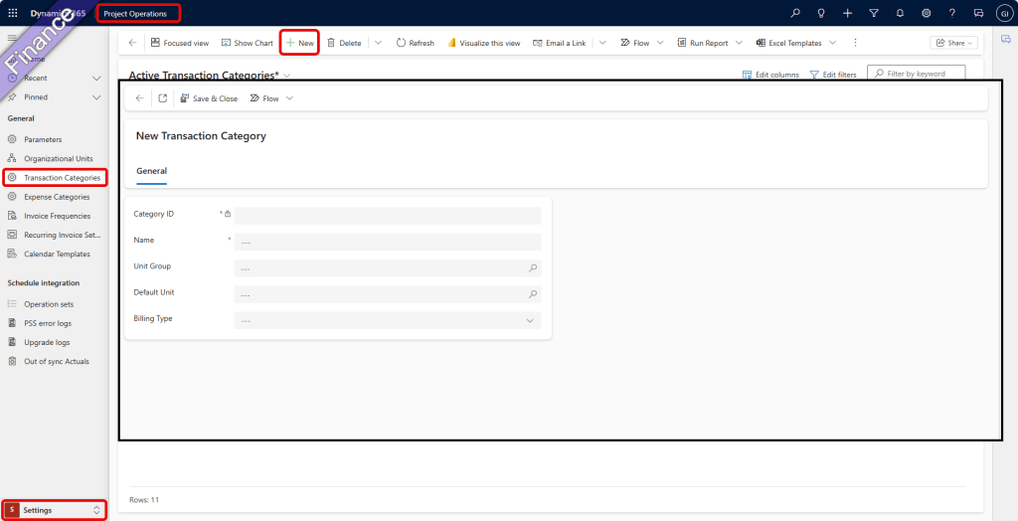Image resolution: width=1018 pixels, height=521 pixels.
Task: Click the form back arrow
Action: (139, 98)
